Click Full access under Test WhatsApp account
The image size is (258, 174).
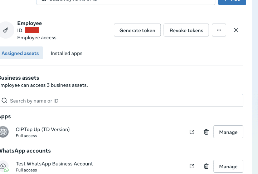[26, 170]
